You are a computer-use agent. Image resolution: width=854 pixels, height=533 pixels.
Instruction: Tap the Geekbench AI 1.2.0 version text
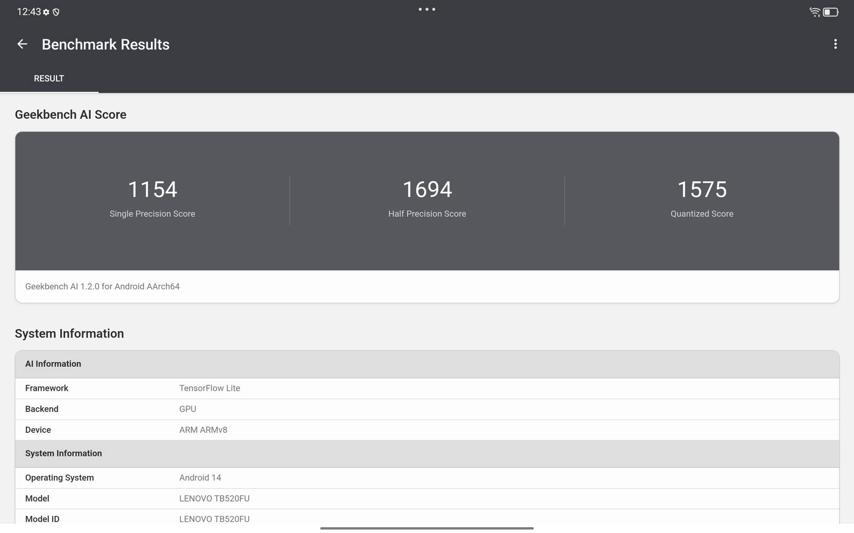pyautogui.click(x=102, y=287)
